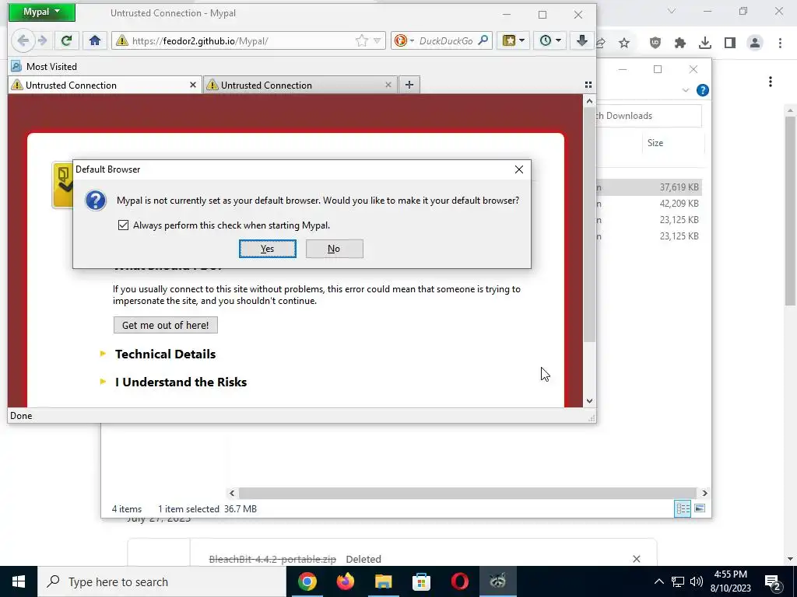The width and height of the screenshot is (797, 597).
Task: Click the Chrome bookmark star icon
Action: pos(624,44)
